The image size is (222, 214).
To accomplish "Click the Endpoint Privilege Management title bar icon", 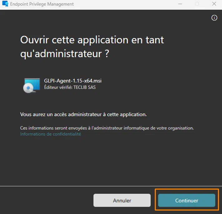I will click(x=5, y=4).
